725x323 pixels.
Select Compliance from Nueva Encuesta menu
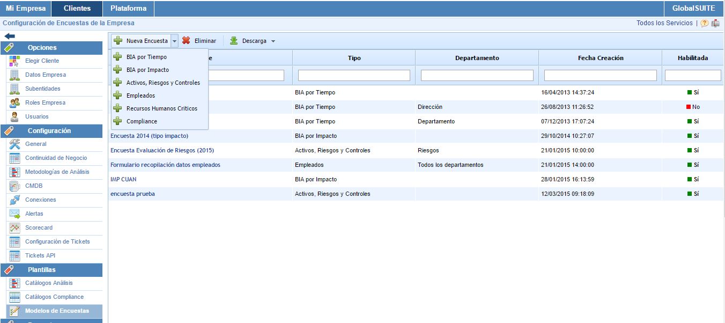tap(142, 121)
